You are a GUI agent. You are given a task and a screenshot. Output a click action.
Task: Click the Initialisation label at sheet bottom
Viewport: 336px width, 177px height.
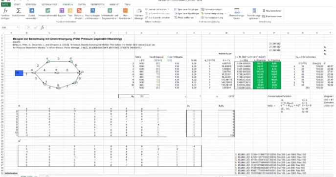tap(11, 173)
